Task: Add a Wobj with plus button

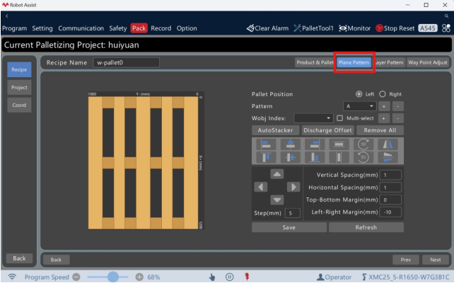Action: click(384, 118)
